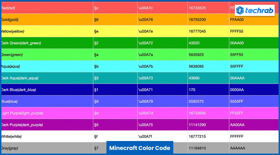Click the \u00A75 MOTD code
280x155 pixels.
click(x=145, y=125)
